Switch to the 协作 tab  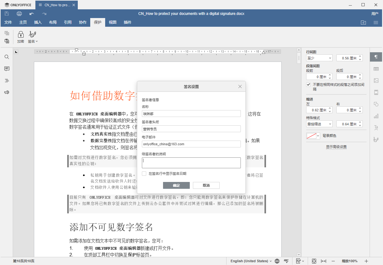83,22
